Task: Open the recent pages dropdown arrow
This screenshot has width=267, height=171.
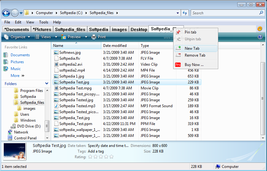Action: [x=21, y=13]
